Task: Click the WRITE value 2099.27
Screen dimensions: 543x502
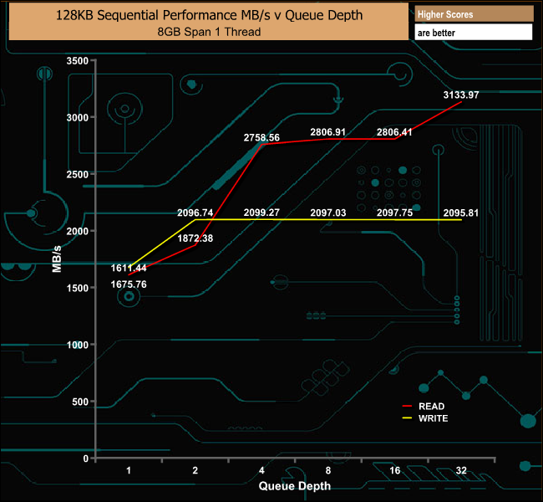Action: [261, 213]
